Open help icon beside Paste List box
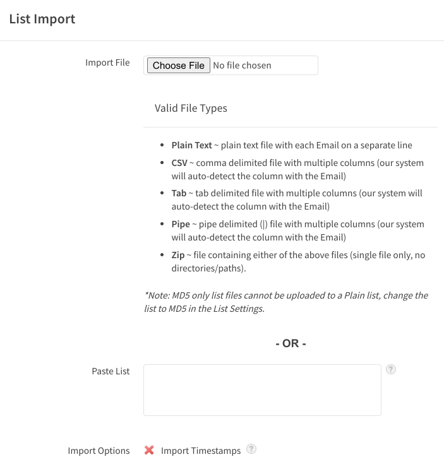 pos(391,369)
